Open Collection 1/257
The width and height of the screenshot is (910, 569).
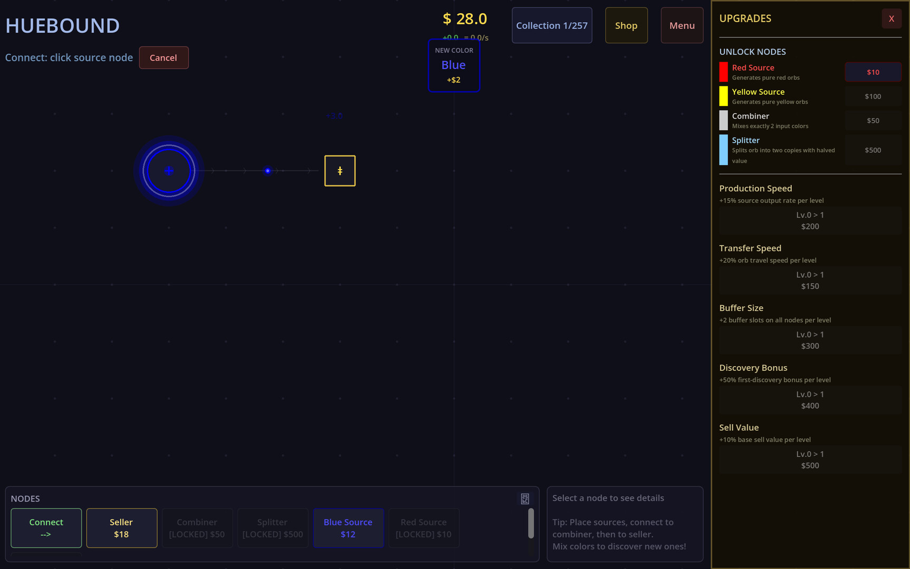click(552, 25)
